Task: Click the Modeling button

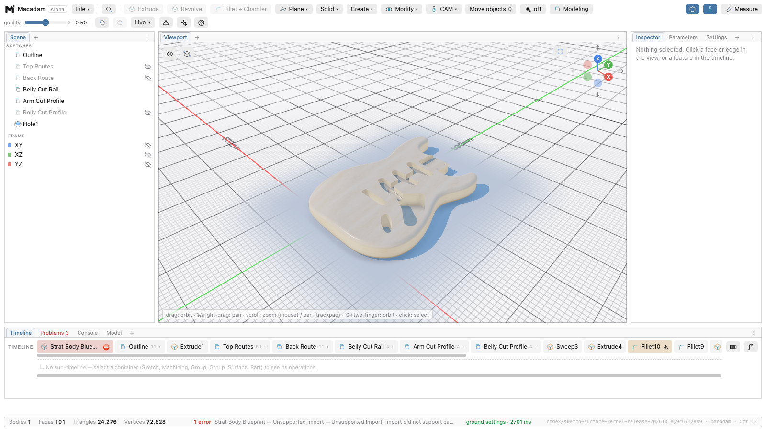Action: point(571,9)
